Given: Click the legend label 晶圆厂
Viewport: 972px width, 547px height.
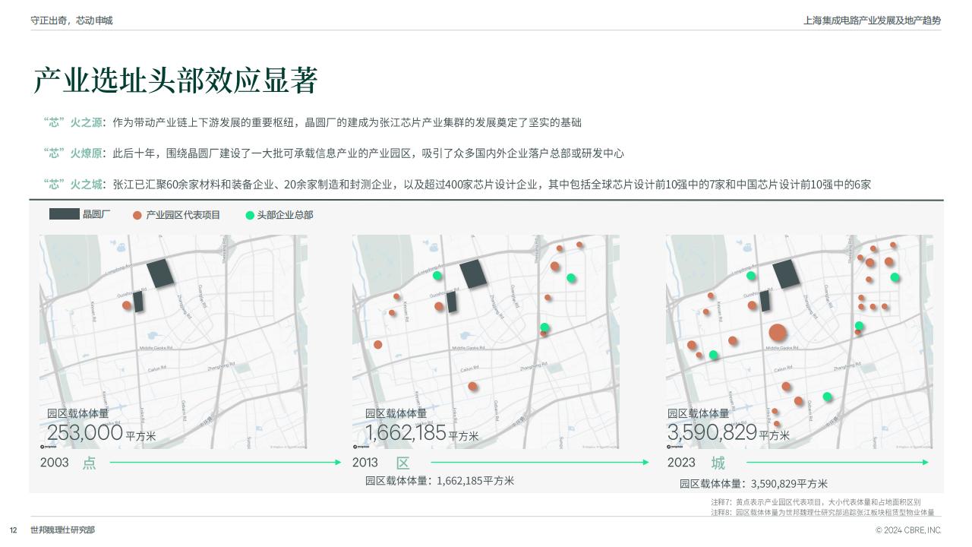Looking at the screenshot, I should 96,214.
